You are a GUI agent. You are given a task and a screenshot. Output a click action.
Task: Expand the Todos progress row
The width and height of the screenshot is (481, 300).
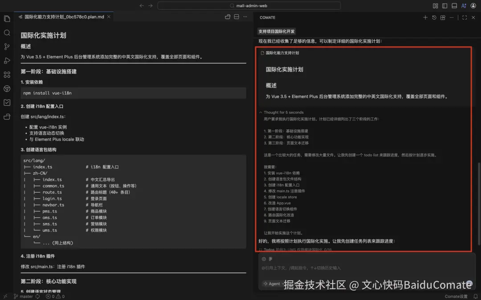pos(295,249)
